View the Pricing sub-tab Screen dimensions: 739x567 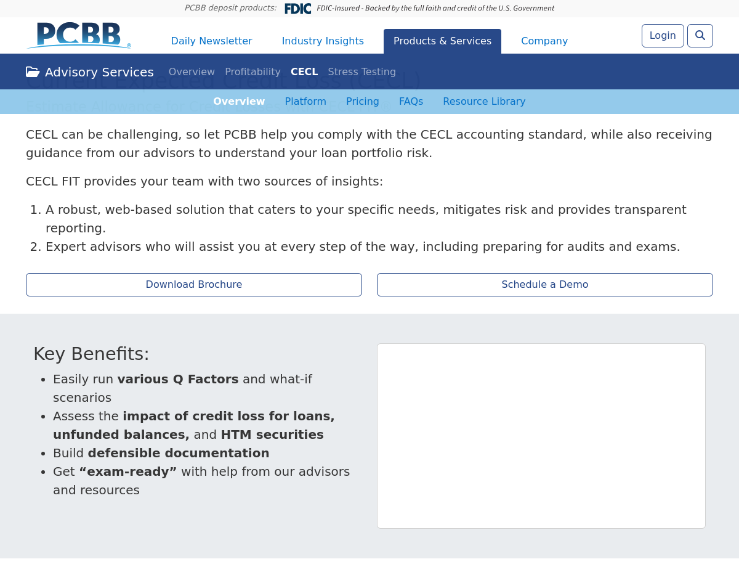[362, 102]
